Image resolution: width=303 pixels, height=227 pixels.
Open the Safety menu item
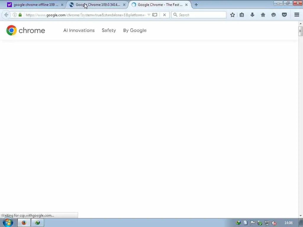(x=109, y=30)
